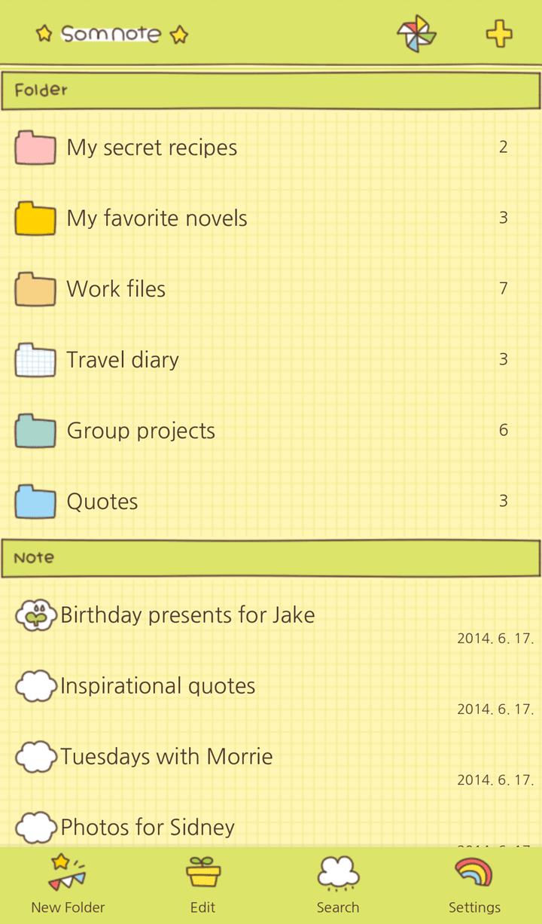Image resolution: width=542 pixels, height=924 pixels.
Task: Open the Tuesdays with Morrie note
Action: point(166,757)
